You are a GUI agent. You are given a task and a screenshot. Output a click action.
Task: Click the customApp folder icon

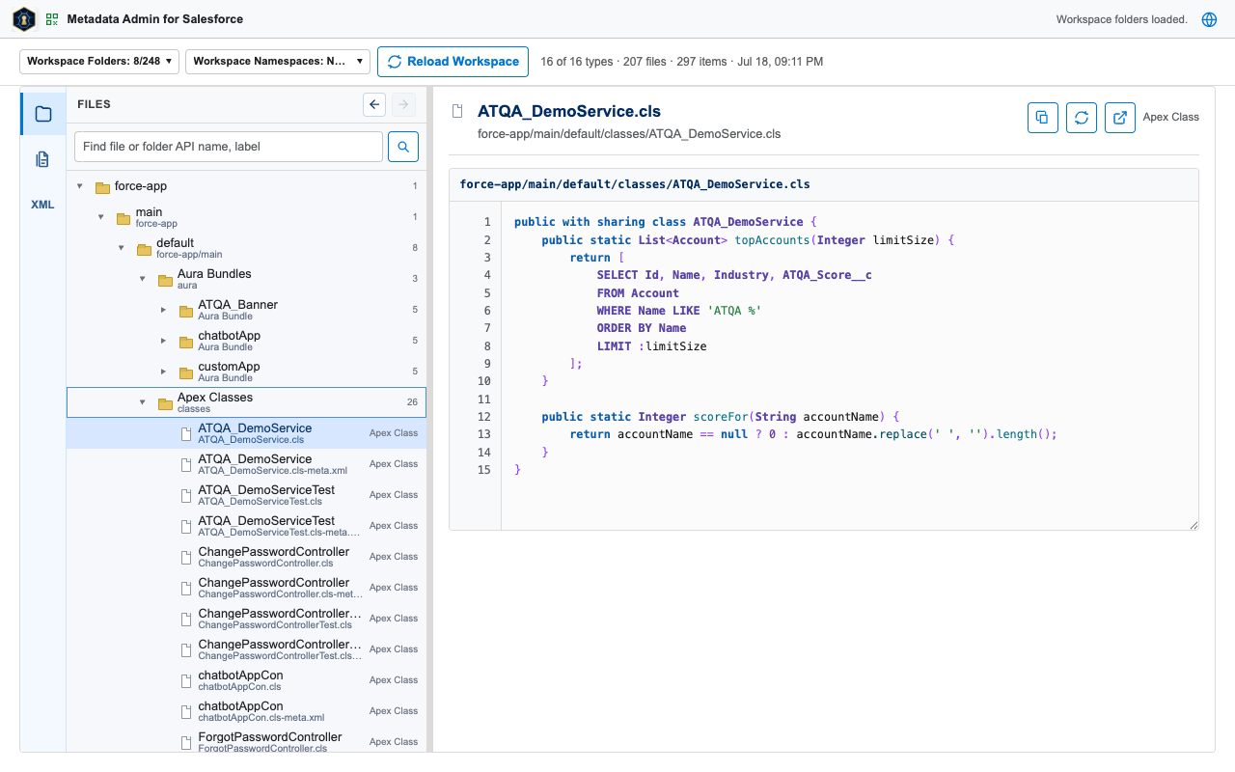pyautogui.click(x=185, y=372)
